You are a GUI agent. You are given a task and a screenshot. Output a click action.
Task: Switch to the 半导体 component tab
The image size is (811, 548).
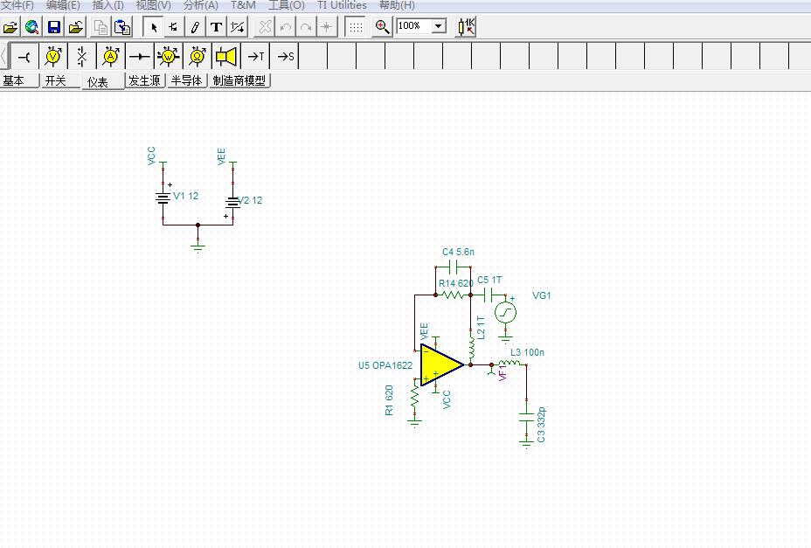click(188, 80)
